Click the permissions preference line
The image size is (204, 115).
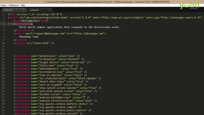(47, 56)
